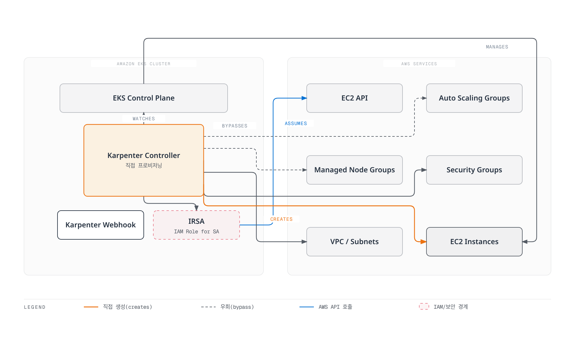This screenshot has height=359, width=575.
Task: Click the '직접 생성(creates)' legend text
Action: click(x=128, y=307)
